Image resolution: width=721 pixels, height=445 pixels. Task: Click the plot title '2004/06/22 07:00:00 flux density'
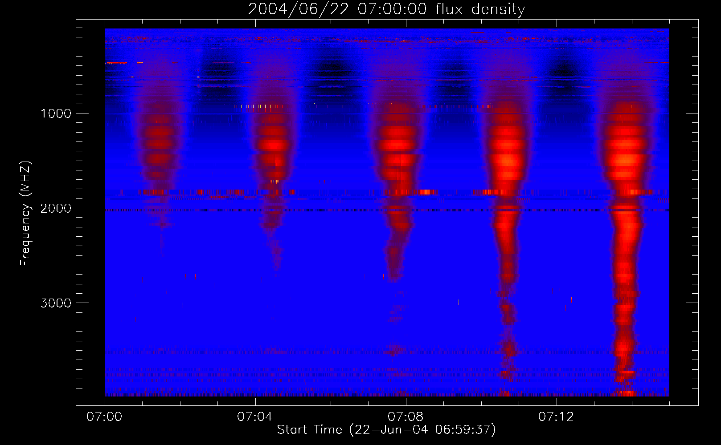386,9
